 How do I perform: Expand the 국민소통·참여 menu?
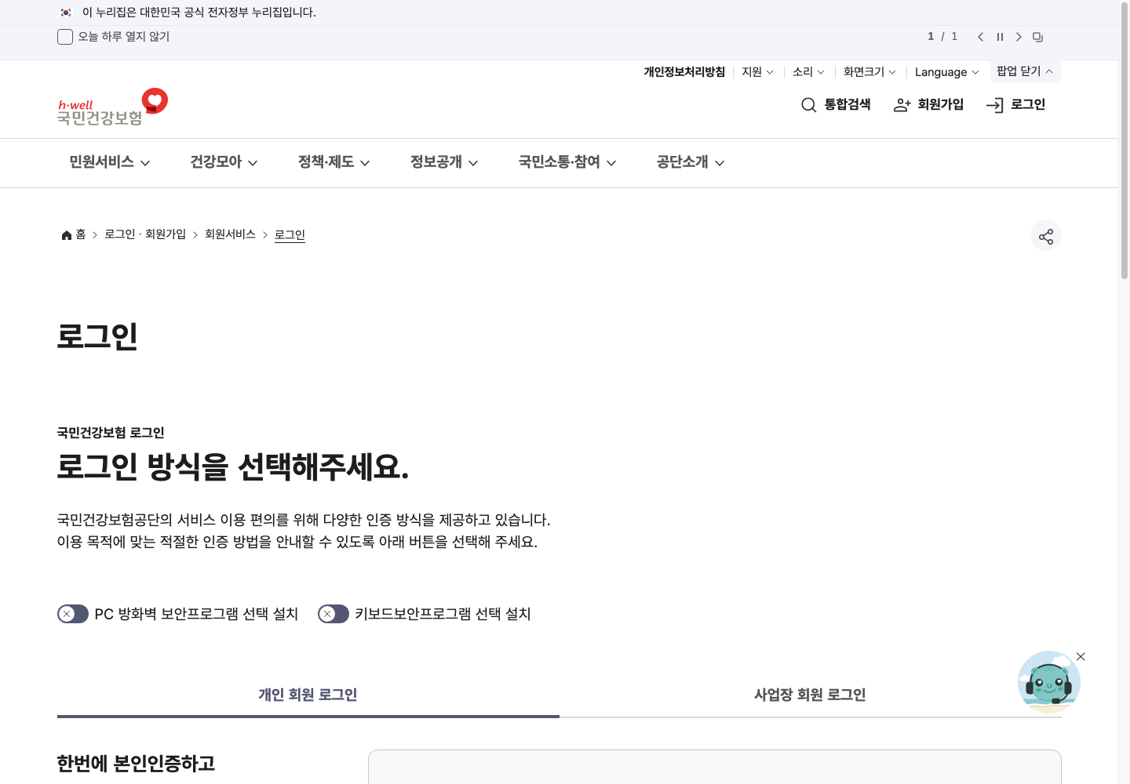point(567,162)
